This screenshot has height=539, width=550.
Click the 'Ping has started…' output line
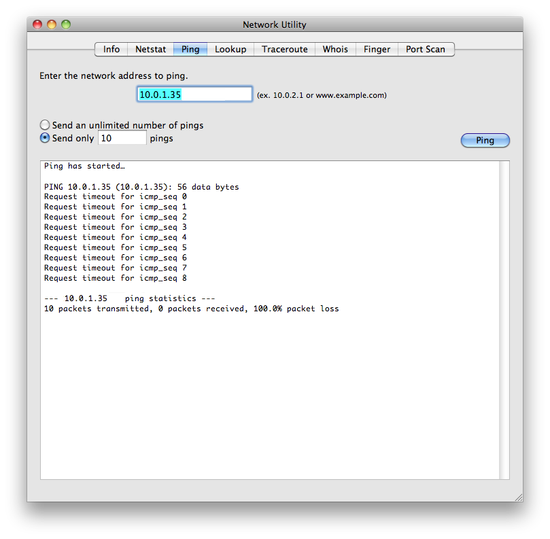[x=84, y=166]
